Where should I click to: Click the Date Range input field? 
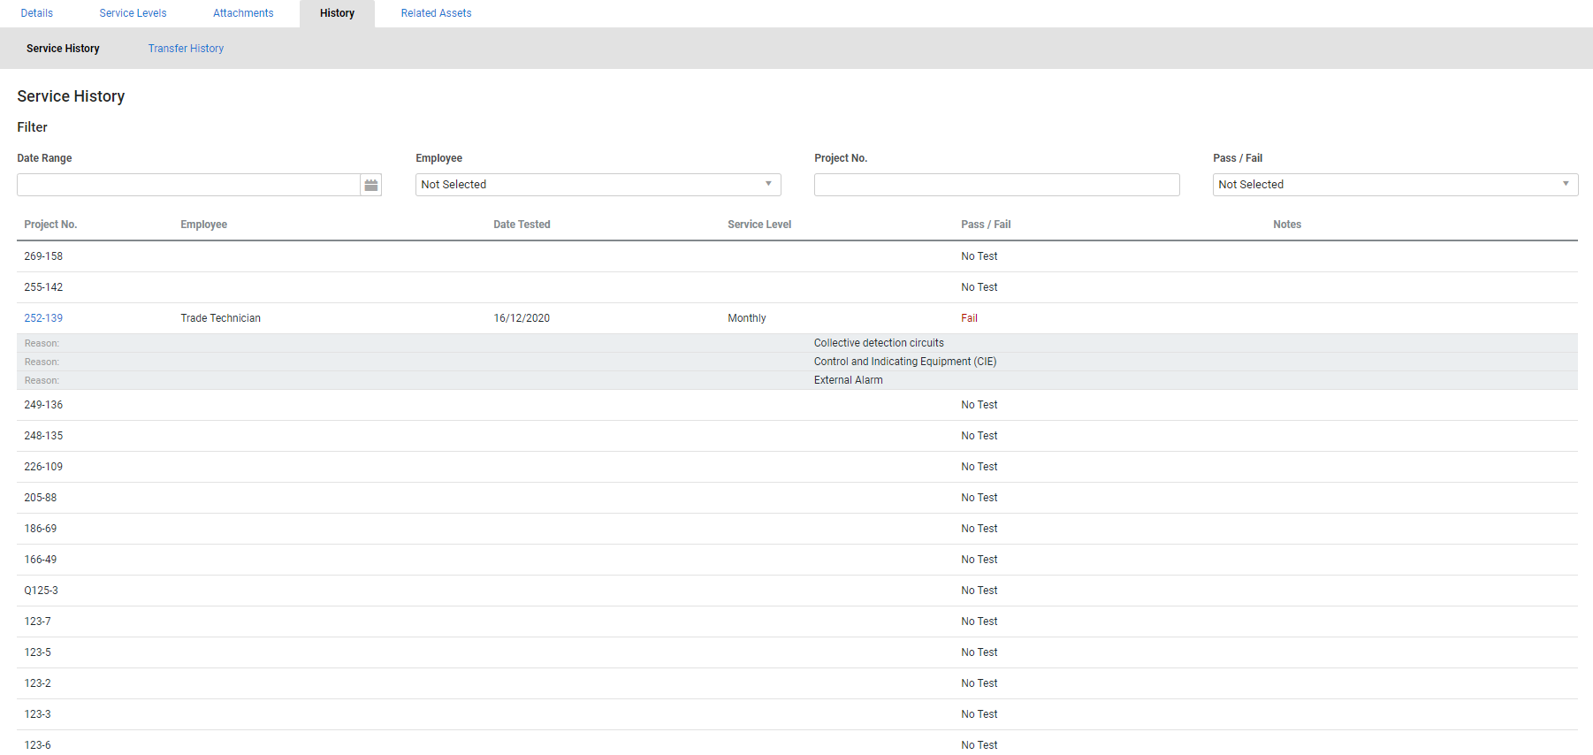(x=188, y=185)
